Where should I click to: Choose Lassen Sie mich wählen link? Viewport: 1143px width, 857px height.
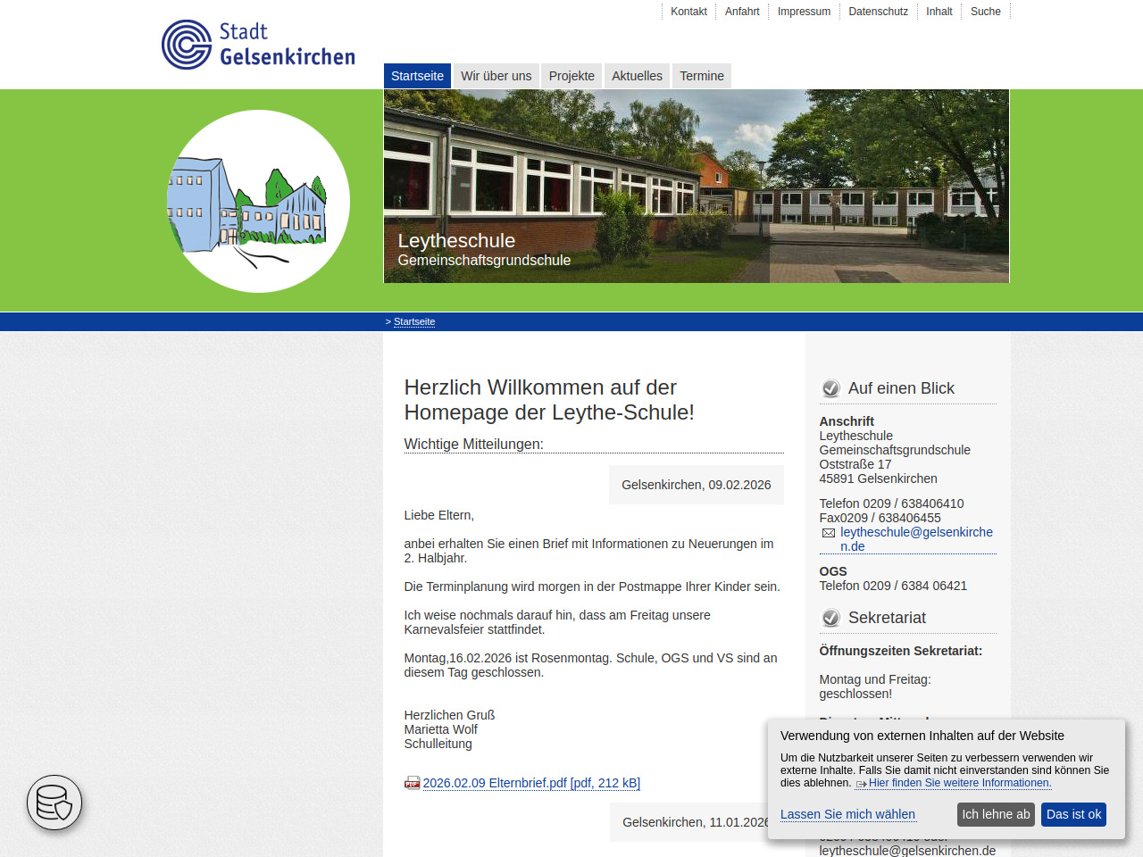coord(847,814)
